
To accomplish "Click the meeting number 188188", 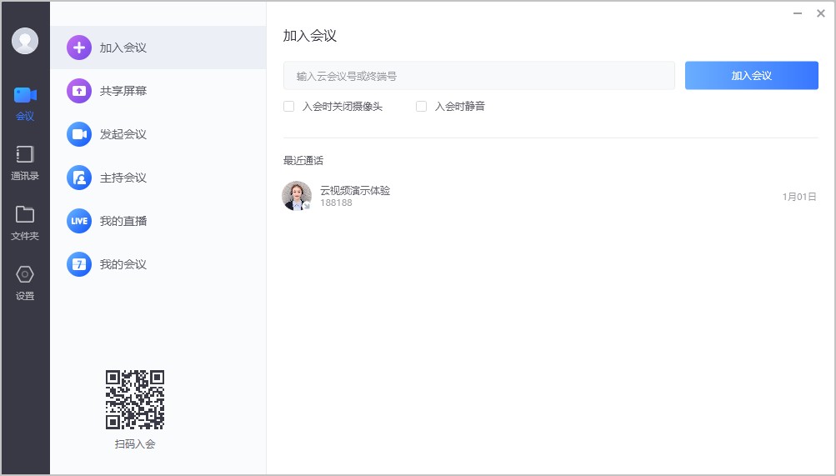I will (x=336, y=203).
